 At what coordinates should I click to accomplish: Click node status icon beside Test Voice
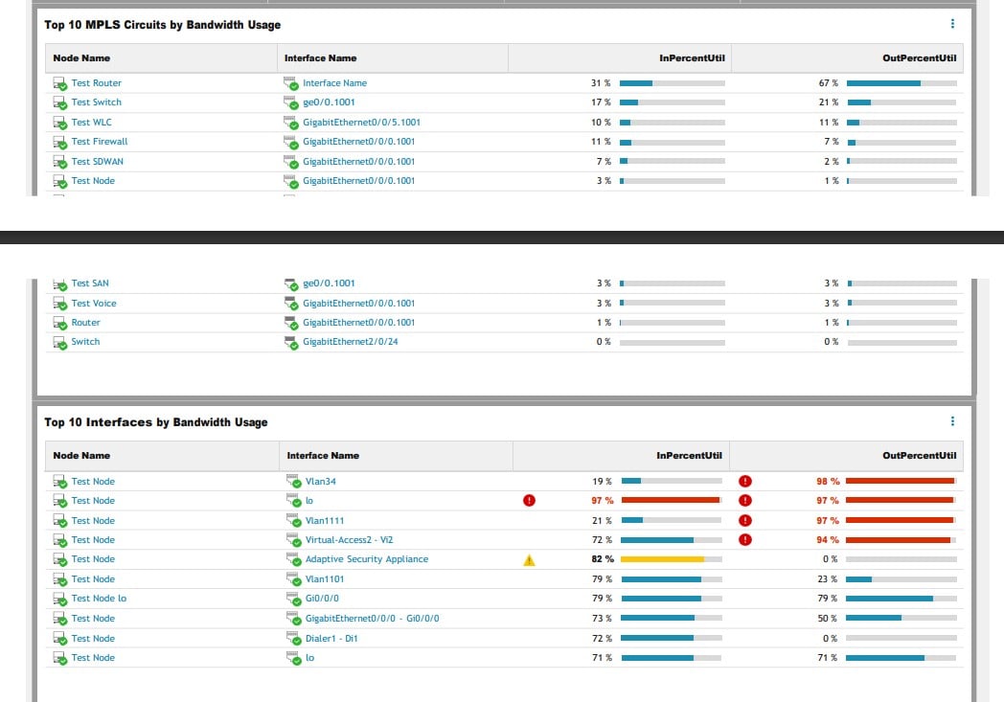tap(59, 304)
